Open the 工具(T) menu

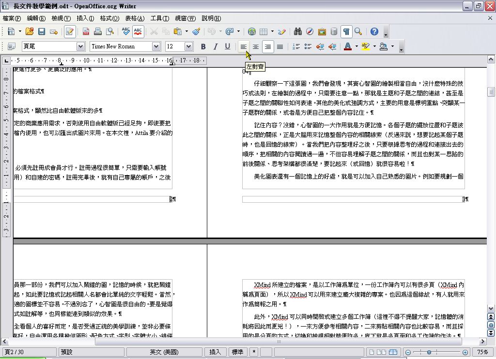pos(159,18)
